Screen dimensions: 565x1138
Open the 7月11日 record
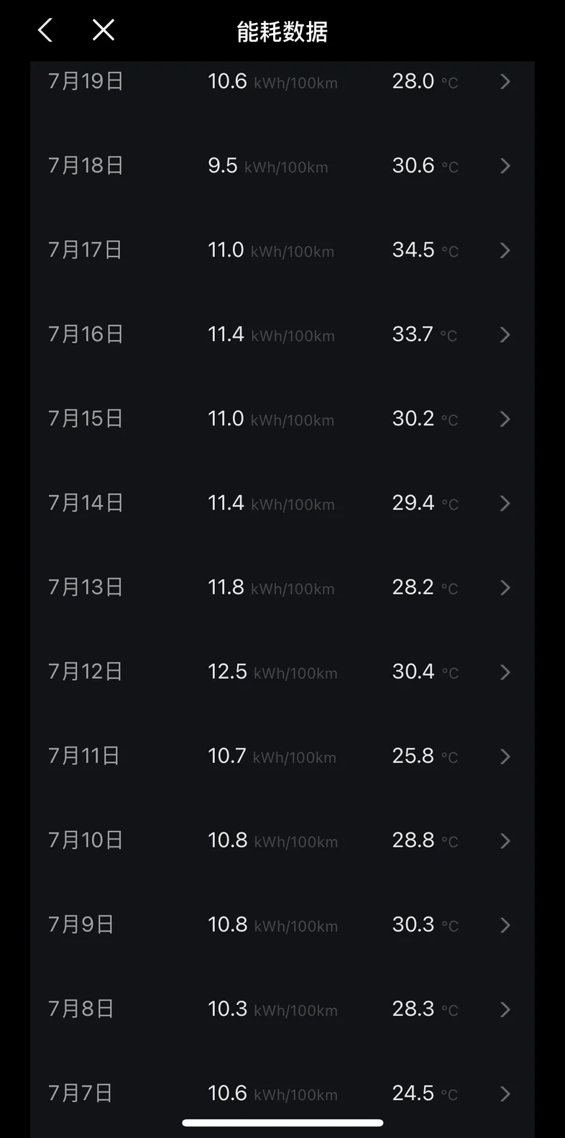click(x=282, y=756)
